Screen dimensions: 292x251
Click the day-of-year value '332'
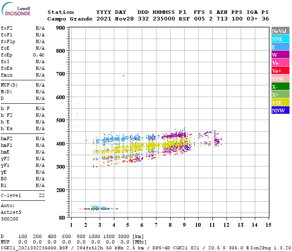coord(143,19)
